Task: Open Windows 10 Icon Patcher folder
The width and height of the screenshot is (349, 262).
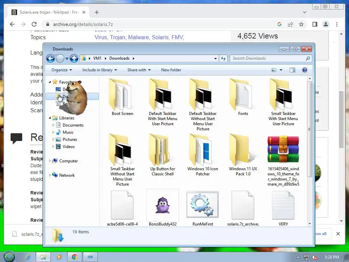Action: pos(203,155)
